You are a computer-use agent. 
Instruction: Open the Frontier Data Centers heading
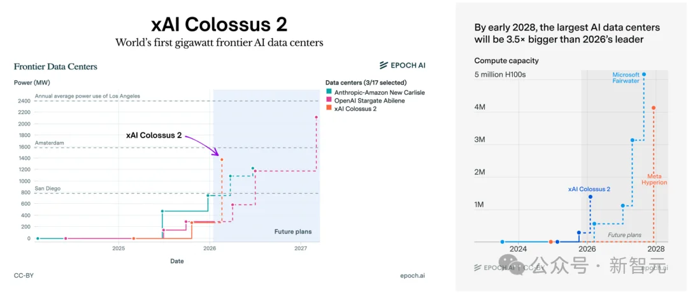[x=55, y=66]
